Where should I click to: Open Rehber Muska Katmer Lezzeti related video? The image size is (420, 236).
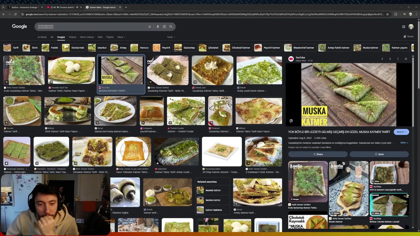(x=389, y=205)
